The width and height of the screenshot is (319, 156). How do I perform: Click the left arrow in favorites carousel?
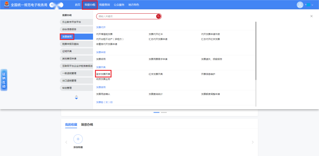point(66,142)
